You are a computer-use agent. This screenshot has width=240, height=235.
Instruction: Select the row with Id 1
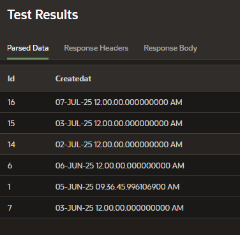point(120,186)
